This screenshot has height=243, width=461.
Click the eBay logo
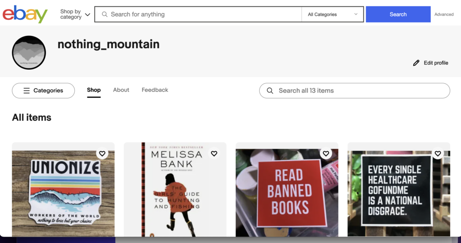coord(25,14)
